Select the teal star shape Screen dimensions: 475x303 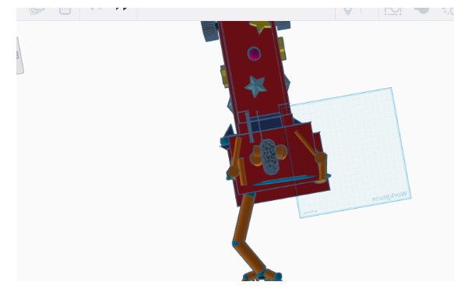point(255,86)
